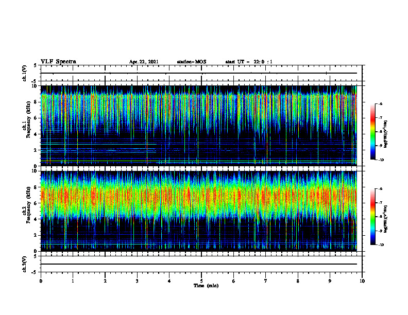Click the "-5" volt tick of ch.3(V) panel
The image size is (408, 315).
(35, 272)
